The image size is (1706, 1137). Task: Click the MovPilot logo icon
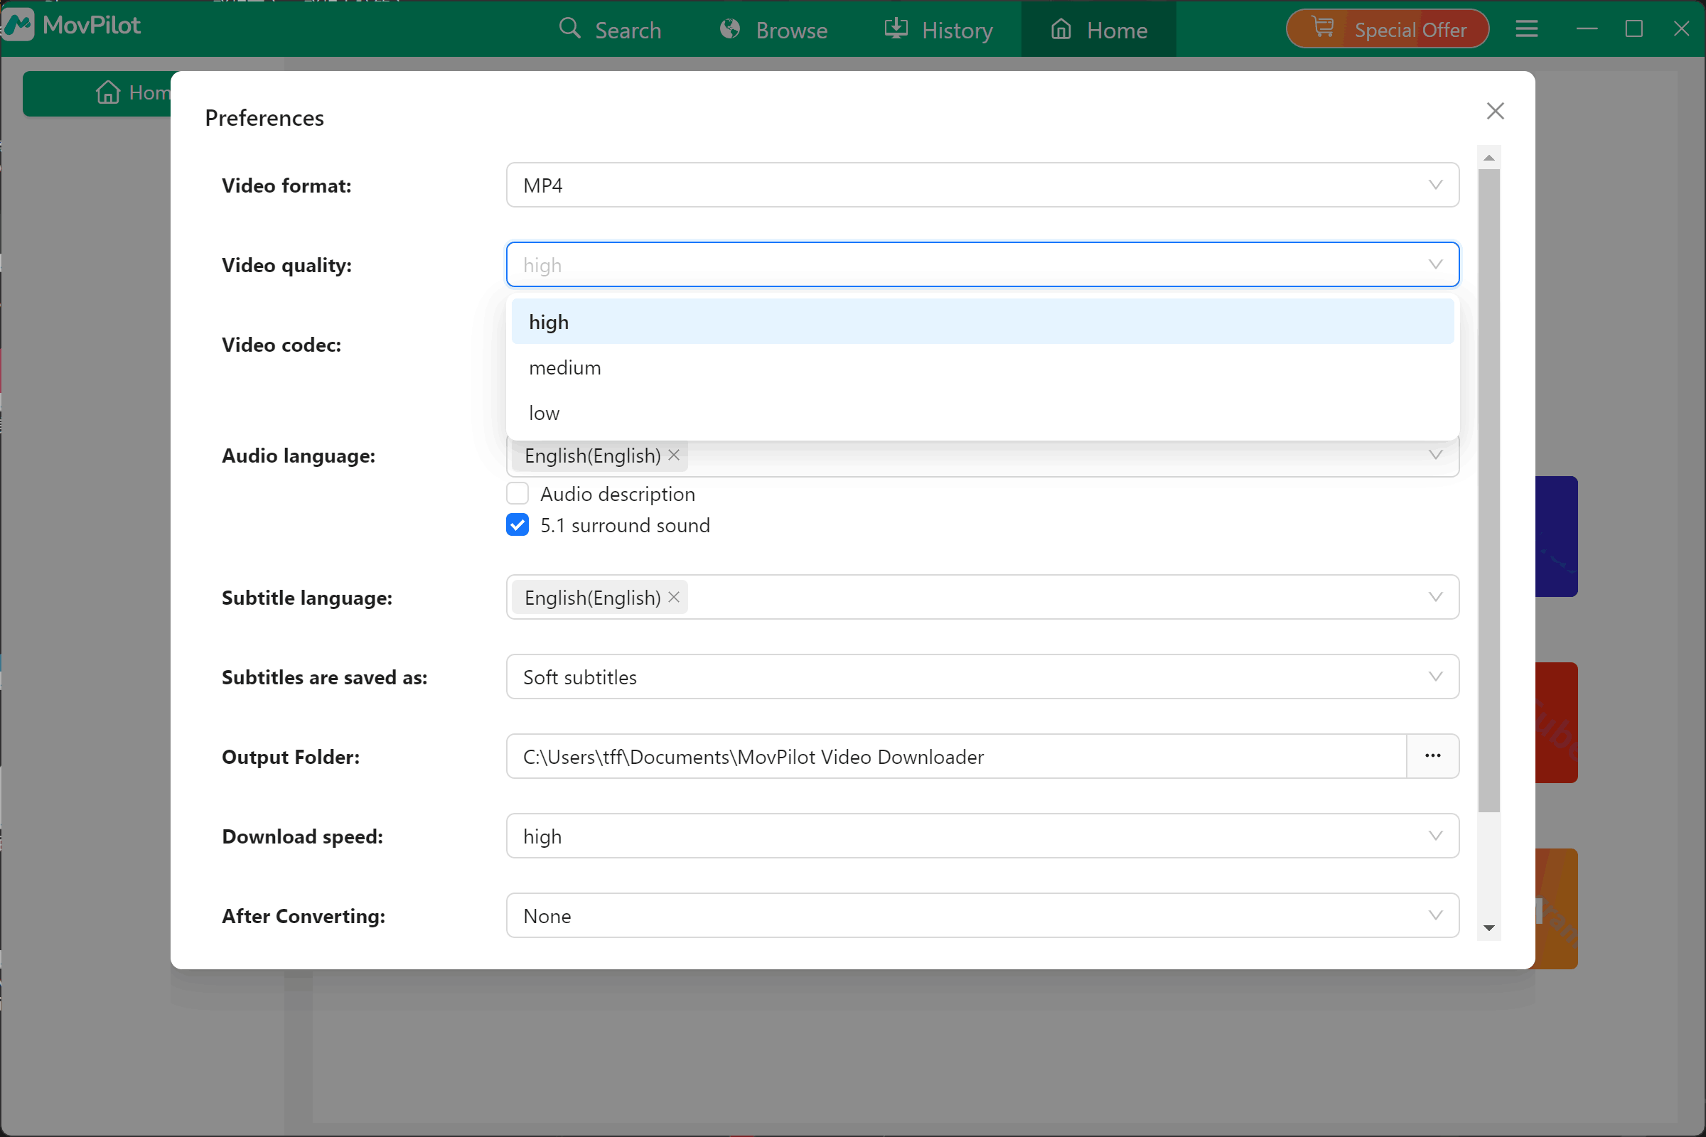[x=19, y=26]
